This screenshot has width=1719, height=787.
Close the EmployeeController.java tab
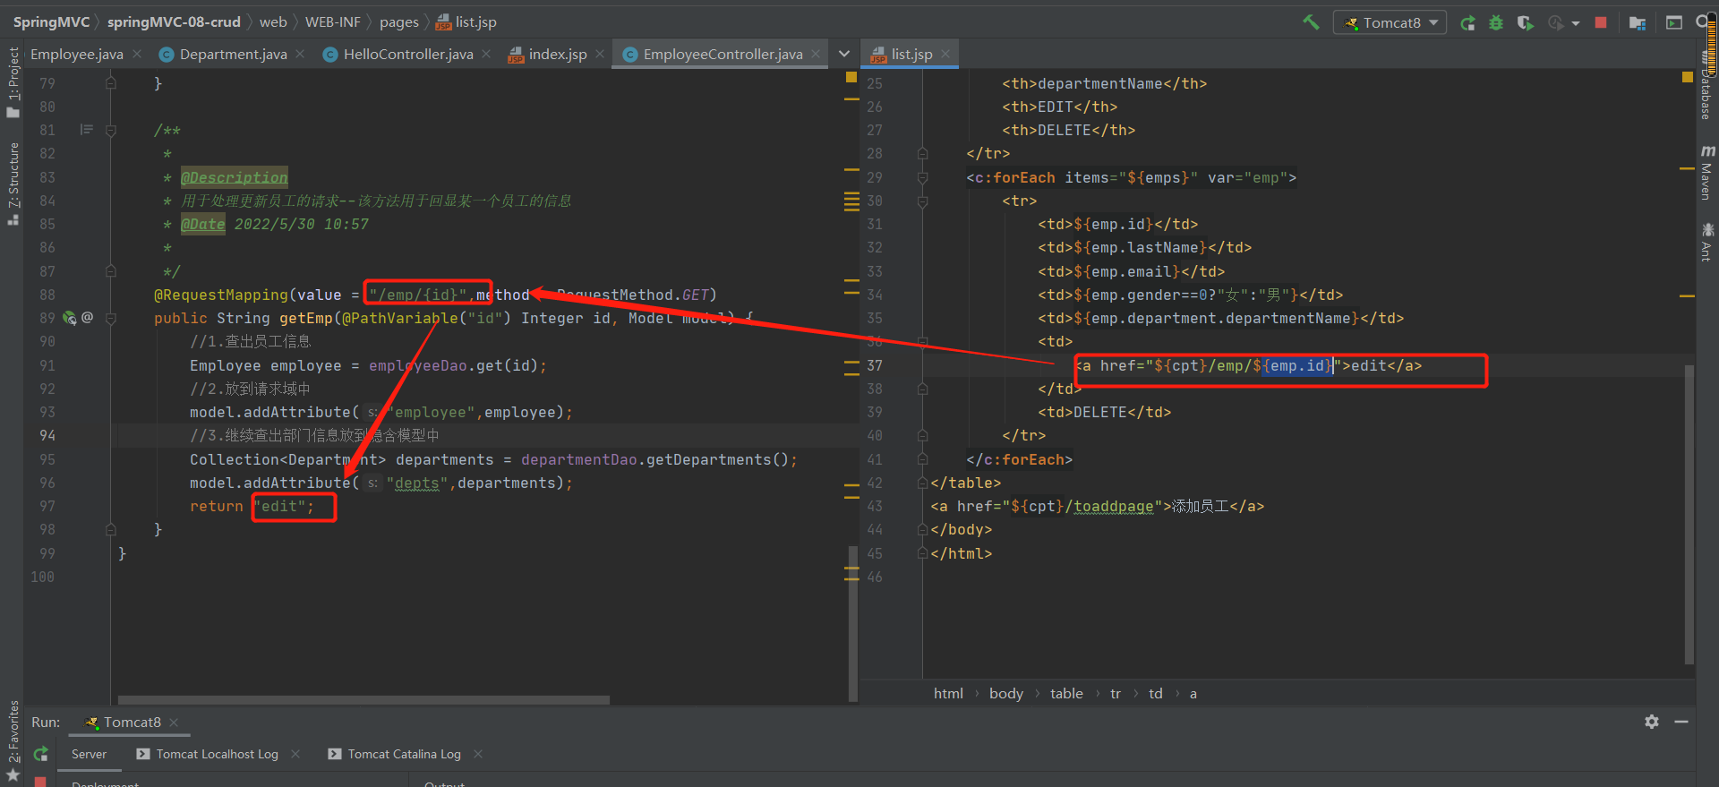pos(816,54)
